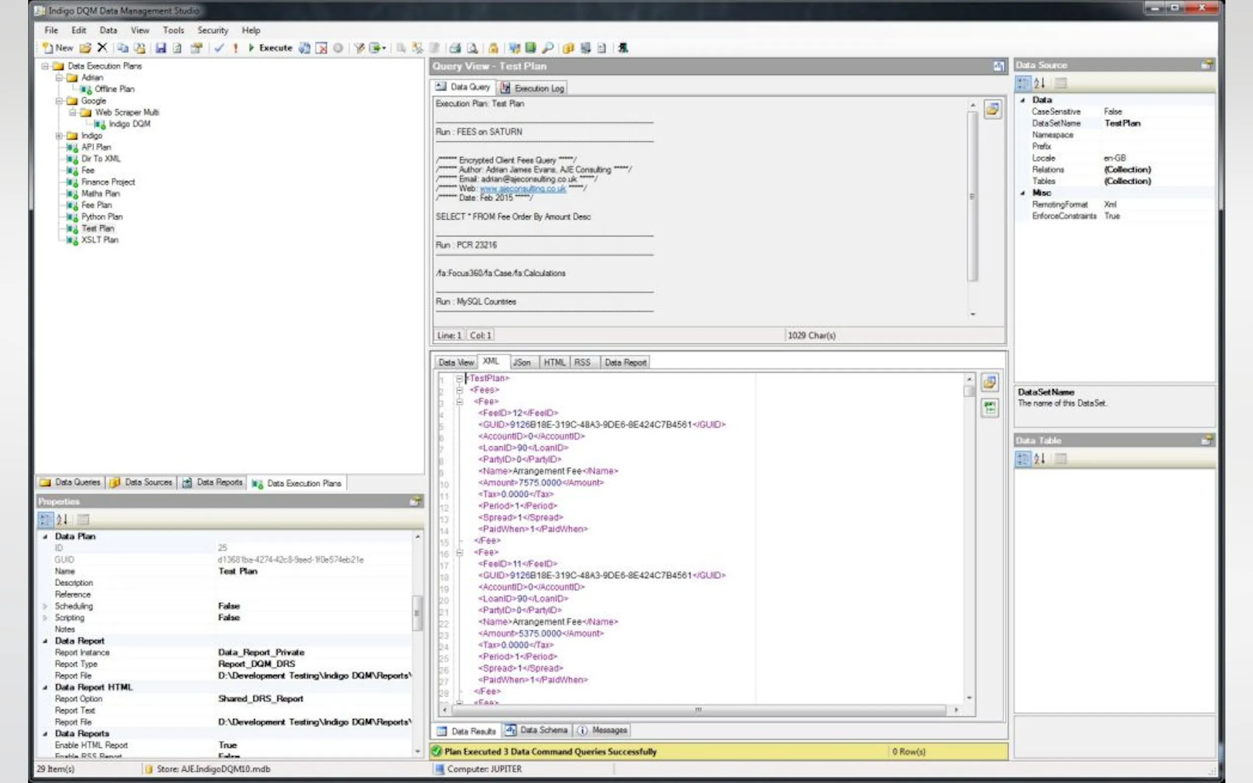Click Categorized view icon in Properties panel
Image resolution: width=1253 pixels, height=783 pixels.
point(45,519)
